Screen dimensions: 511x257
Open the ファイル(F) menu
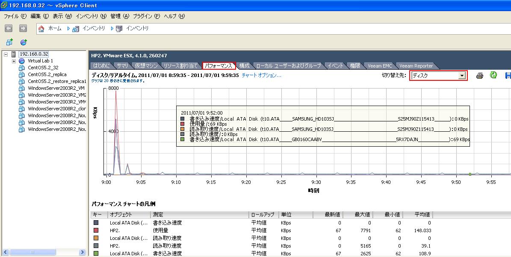click(15, 16)
